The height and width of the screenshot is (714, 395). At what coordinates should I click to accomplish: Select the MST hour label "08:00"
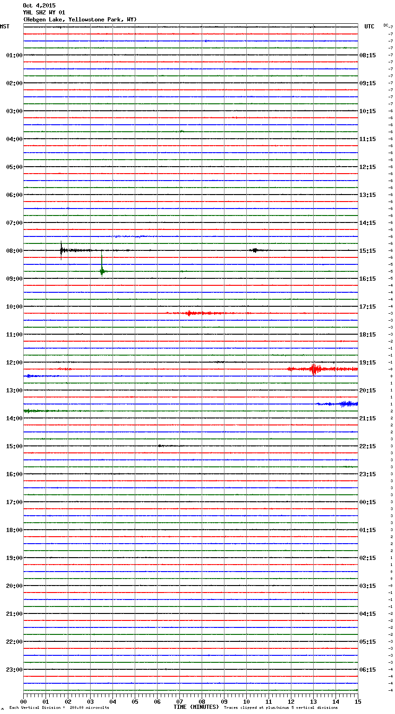[14, 251]
